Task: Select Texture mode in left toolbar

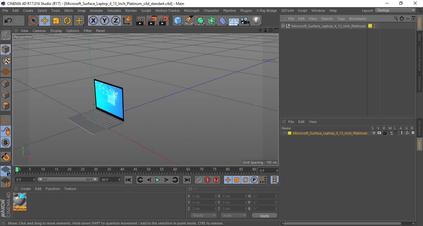Action: (x=6, y=61)
